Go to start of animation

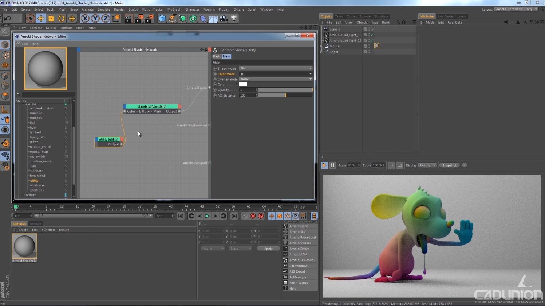(x=181, y=216)
